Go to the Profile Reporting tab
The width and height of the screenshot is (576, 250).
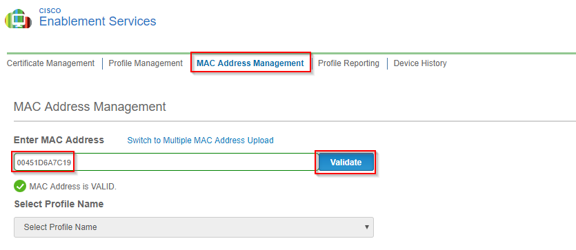click(x=348, y=63)
